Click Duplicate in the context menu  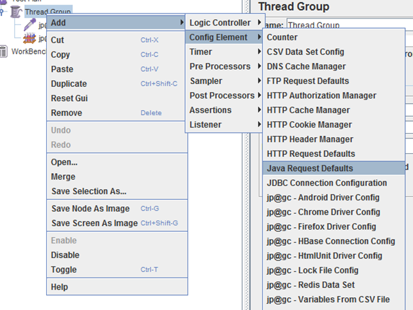click(x=69, y=84)
